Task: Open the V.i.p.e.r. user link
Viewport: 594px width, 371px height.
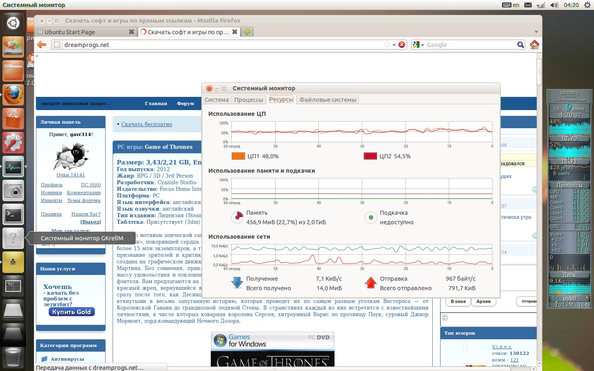Action: coord(502,347)
